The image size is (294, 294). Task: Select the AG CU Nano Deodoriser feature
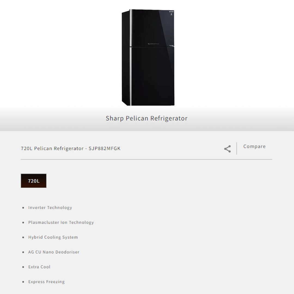click(54, 252)
